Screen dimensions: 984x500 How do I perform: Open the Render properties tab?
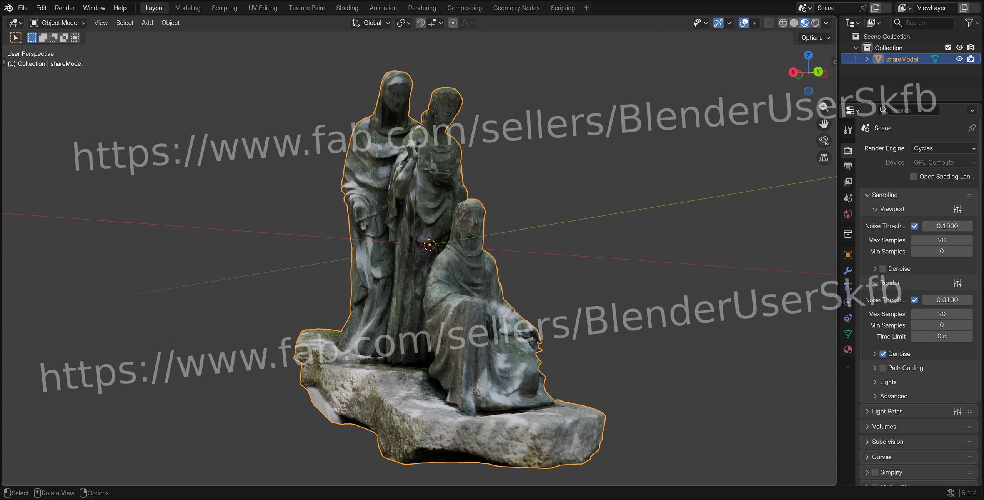(848, 150)
